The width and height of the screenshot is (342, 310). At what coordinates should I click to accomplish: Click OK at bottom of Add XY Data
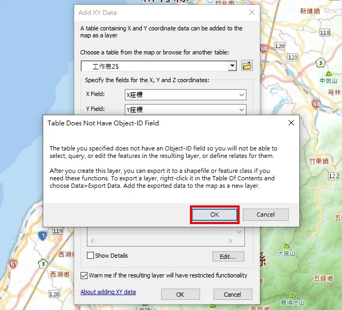point(180,295)
